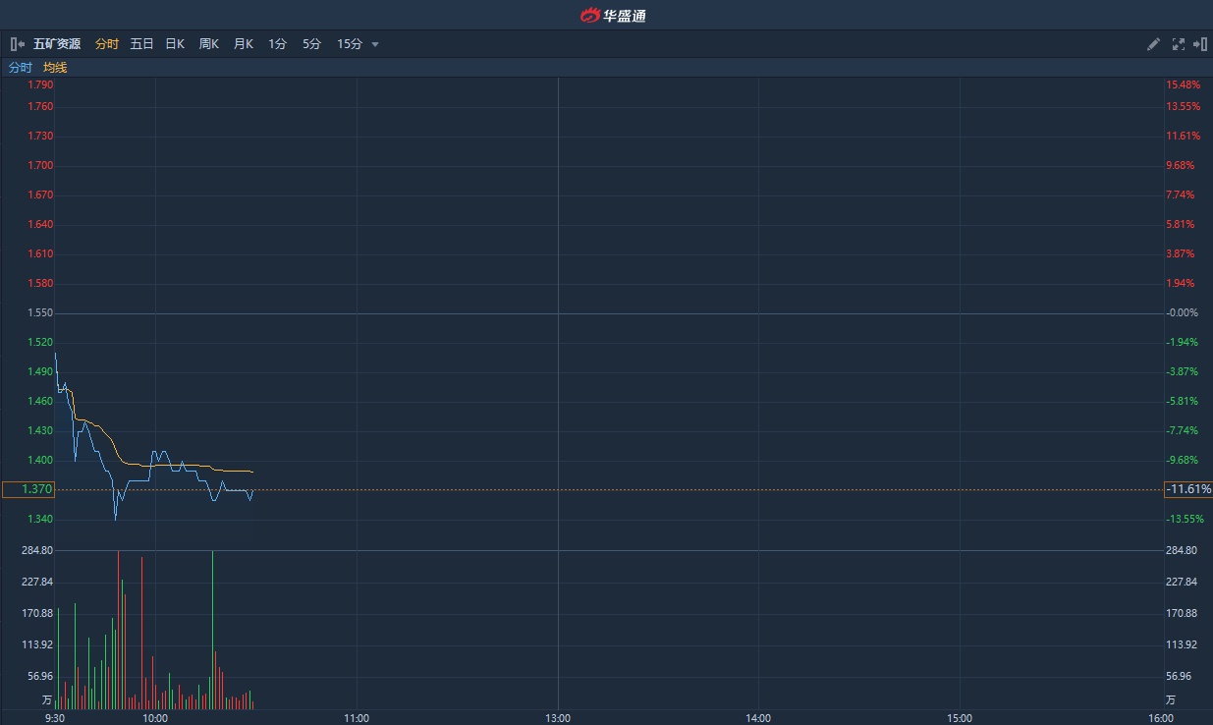Select the 周K weekly chart tab
The height and width of the screenshot is (725, 1213).
[208, 44]
